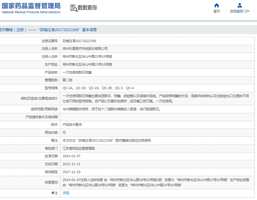Select the 第二类 value

pos(67,80)
